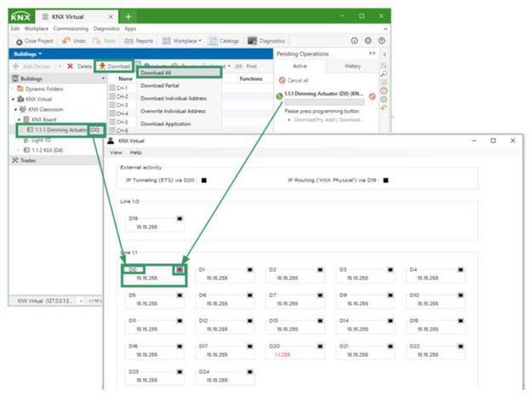Toggle the D19 programming button on Line 1.0

tap(180, 218)
